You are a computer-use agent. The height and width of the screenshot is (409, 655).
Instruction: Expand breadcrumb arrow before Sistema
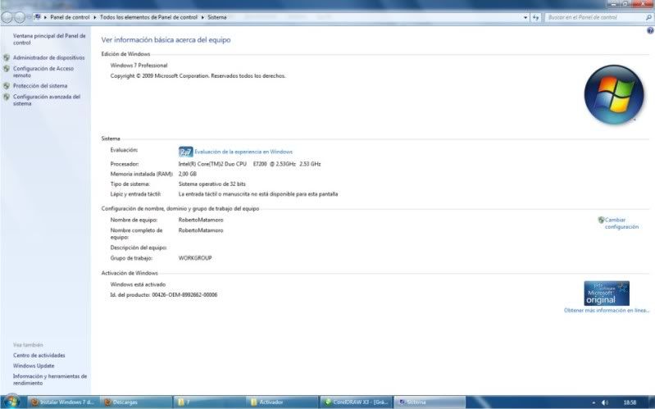[202, 17]
